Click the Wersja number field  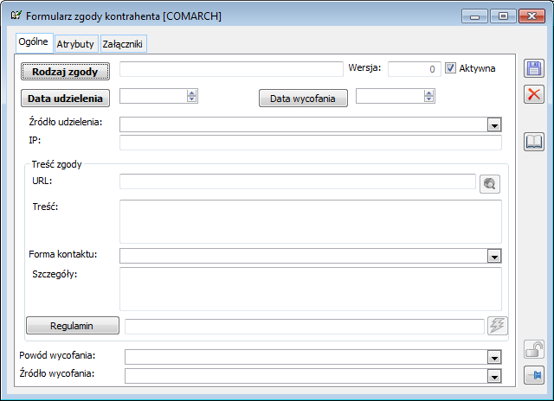click(x=414, y=69)
